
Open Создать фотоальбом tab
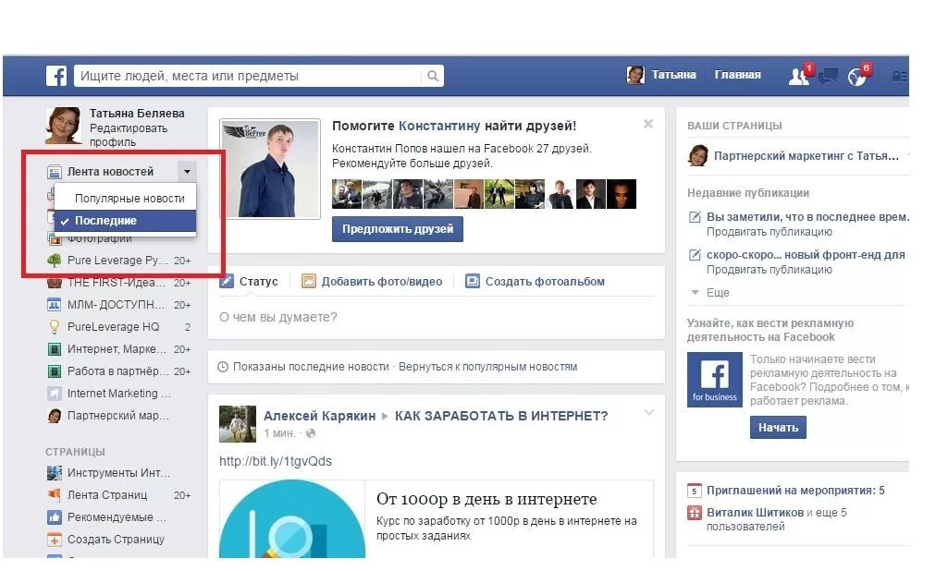(x=535, y=281)
